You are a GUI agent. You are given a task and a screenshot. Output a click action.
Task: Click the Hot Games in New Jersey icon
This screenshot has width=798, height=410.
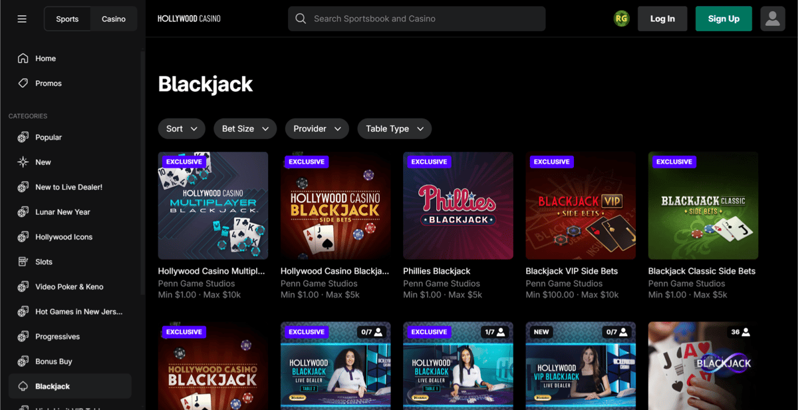click(23, 311)
